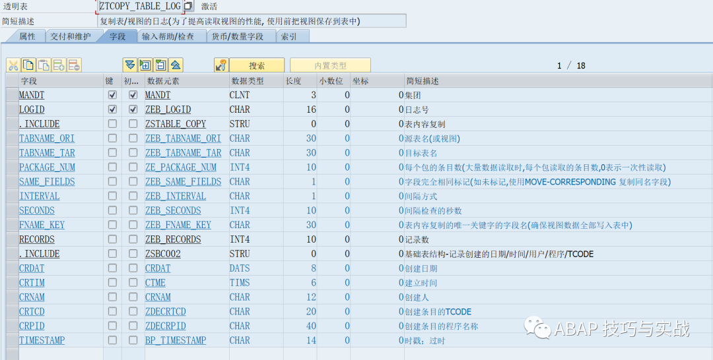Open the ZEB_SAME_FIELDS data element link
Screen dimensions: 713x360
click(183, 181)
